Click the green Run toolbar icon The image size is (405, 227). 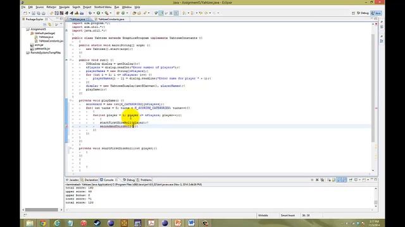tap(99, 13)
